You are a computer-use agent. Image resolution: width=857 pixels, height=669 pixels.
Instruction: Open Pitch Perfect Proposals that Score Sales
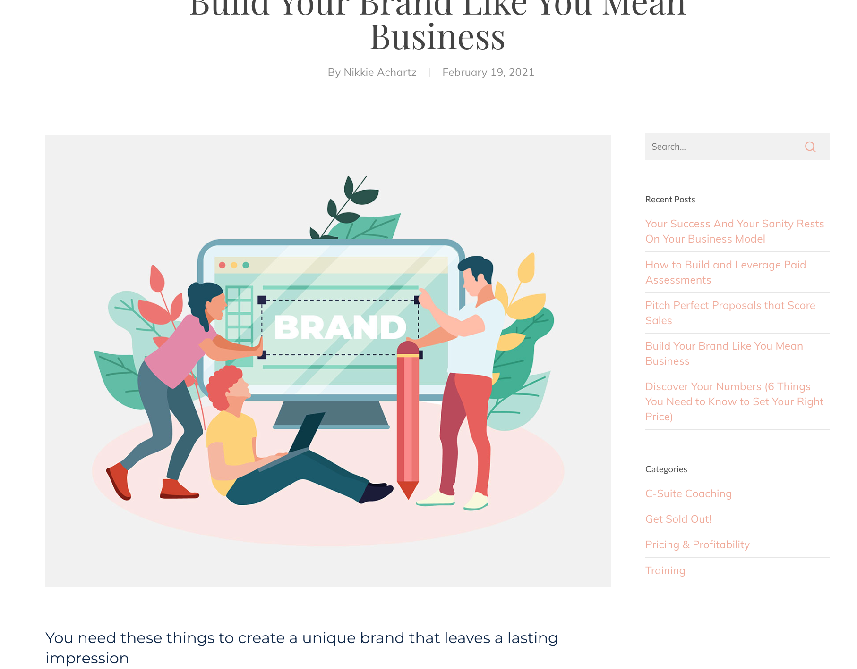[x=730, y=313]
